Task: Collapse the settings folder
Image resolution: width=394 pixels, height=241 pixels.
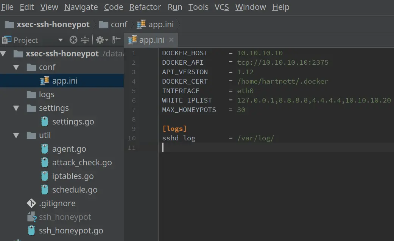Action: [x=16, y=108]
